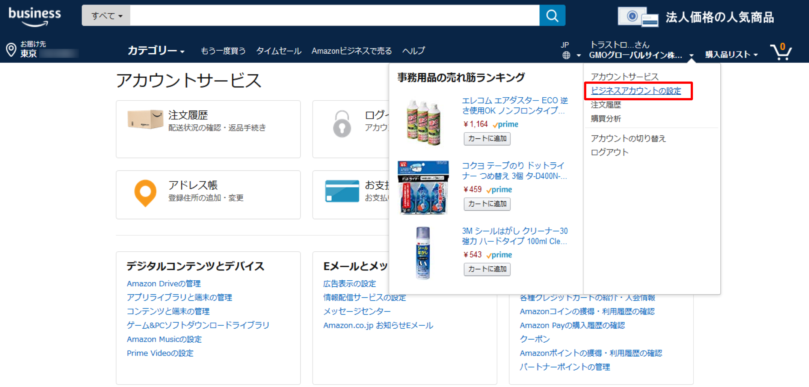The height and width of the screenshot is (387, 809).
Task: Select アカウントサービス in account menu
Action: (625, 77)
